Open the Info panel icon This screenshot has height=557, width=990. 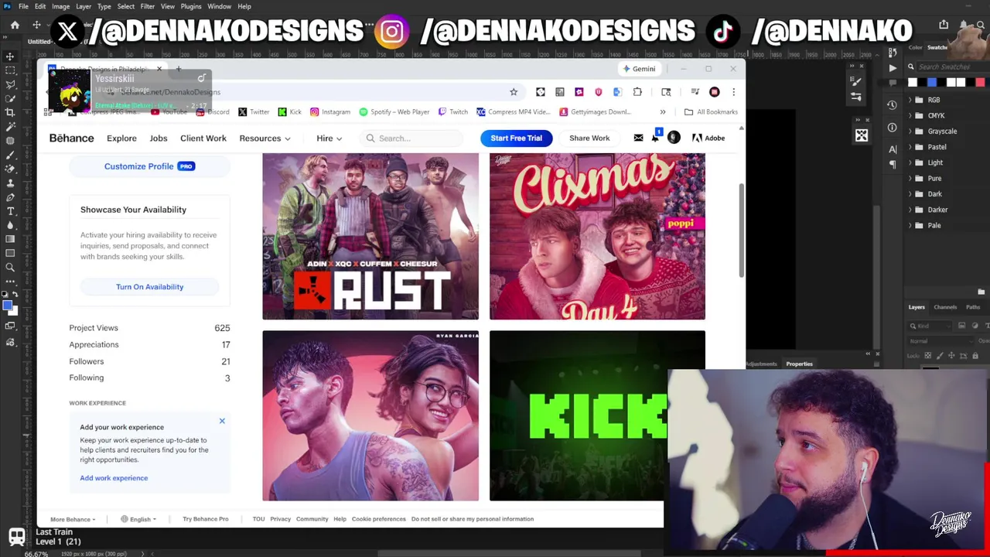click(893, 128)
